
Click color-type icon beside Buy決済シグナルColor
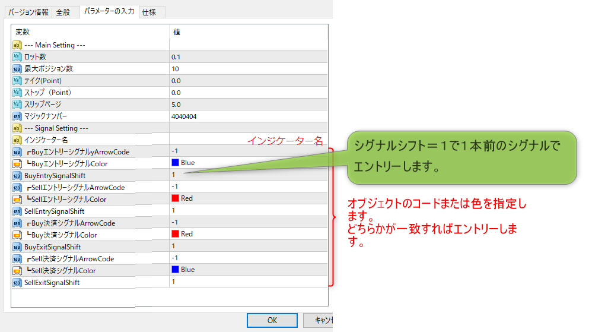point(17,235)
